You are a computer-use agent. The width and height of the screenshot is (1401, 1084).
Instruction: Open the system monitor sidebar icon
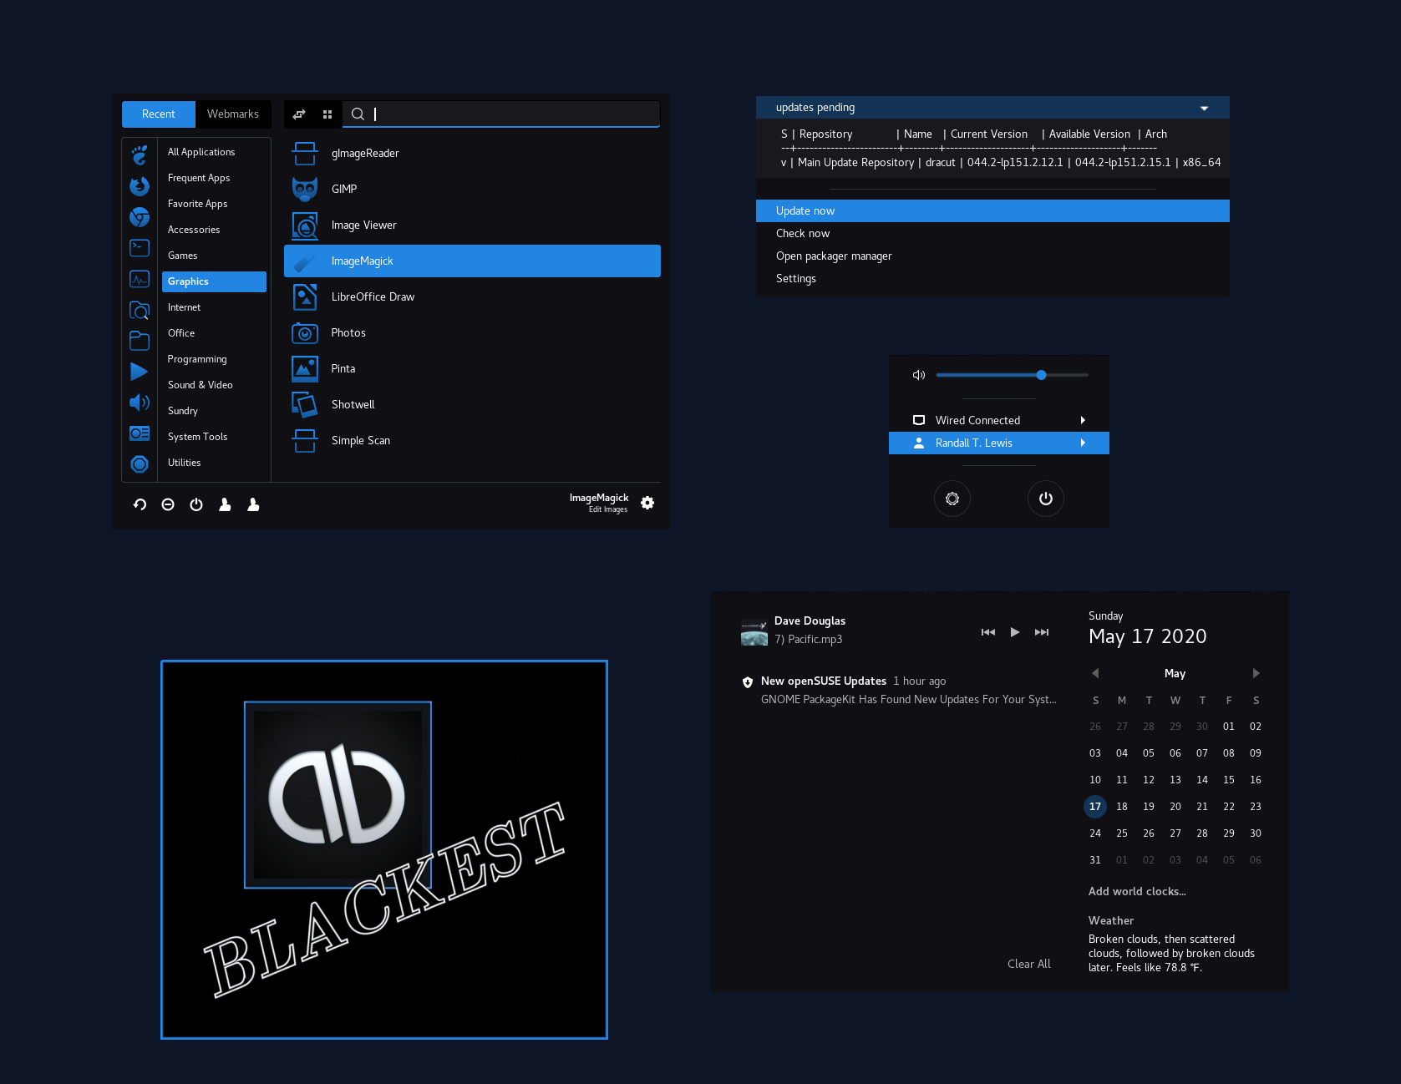pyautogui.click(x=140, y=279)
